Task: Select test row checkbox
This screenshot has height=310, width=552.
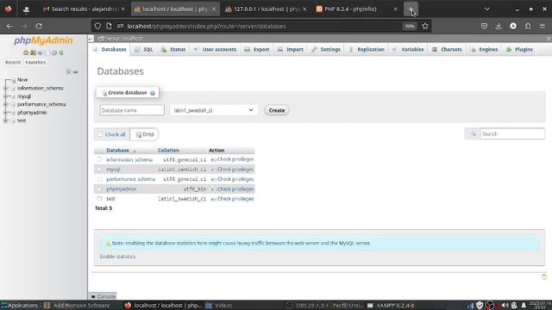Action: (x=99, y=199)
